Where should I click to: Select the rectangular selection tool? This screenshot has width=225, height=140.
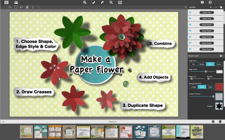point(16,7)
